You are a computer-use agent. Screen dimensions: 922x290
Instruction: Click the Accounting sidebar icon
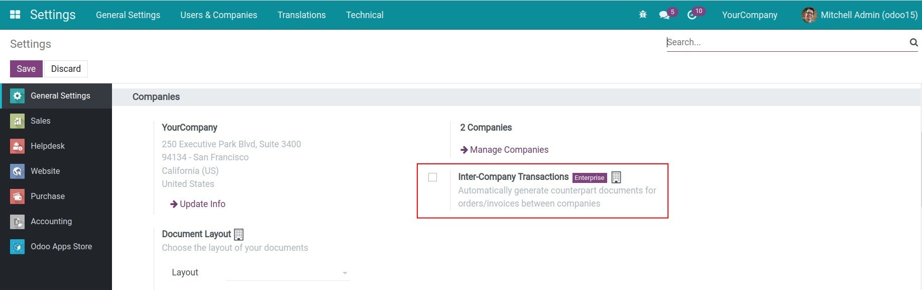(x=17, y=222)
